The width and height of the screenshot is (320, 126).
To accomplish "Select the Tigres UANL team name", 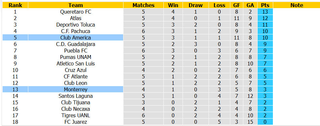I will coord(76,115).
